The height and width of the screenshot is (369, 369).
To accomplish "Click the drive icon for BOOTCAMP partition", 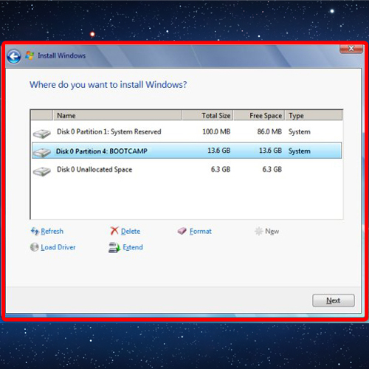I will coord(42,153).
